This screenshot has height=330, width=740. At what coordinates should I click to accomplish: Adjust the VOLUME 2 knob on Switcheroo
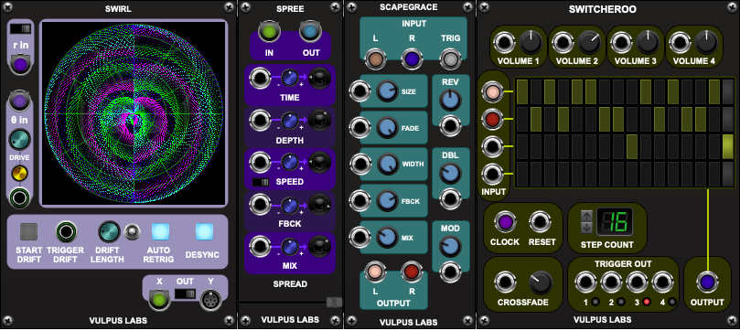click(589, 43)
